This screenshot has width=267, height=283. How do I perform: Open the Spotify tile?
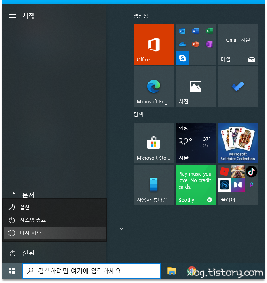pos(196,185)
